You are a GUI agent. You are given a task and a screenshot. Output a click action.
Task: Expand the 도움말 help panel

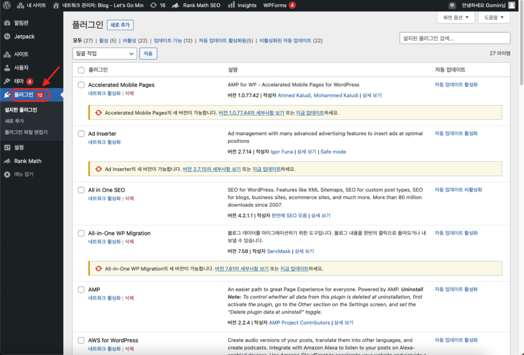[x=494, y=17]
